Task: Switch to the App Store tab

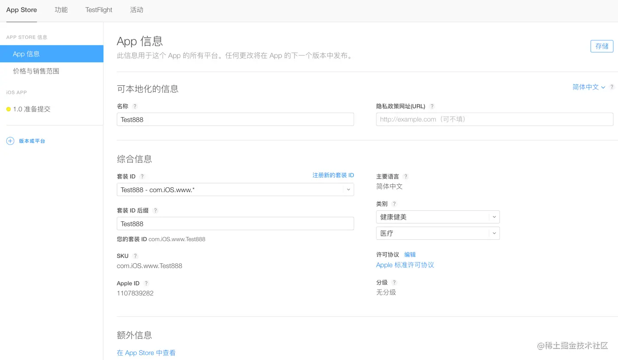Action: (22, 10)
